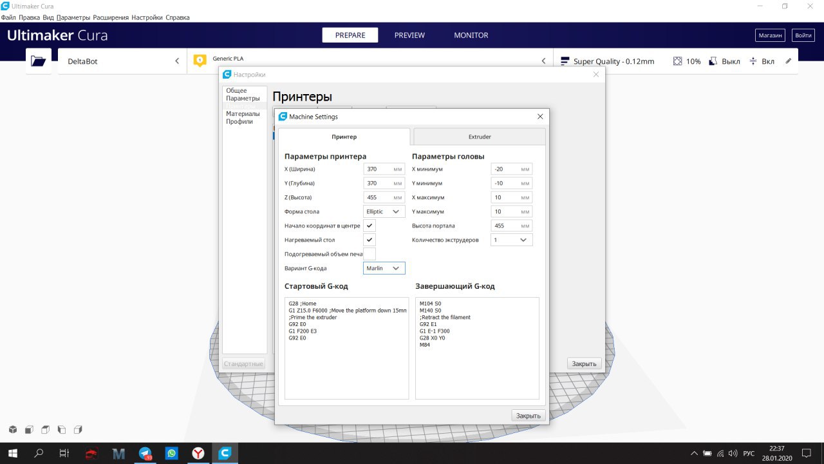Click the Y (Глубина) input field
824x464 pixels.
[x=384, y=183]
